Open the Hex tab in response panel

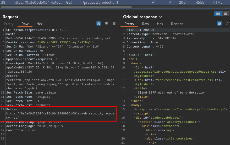160,24
